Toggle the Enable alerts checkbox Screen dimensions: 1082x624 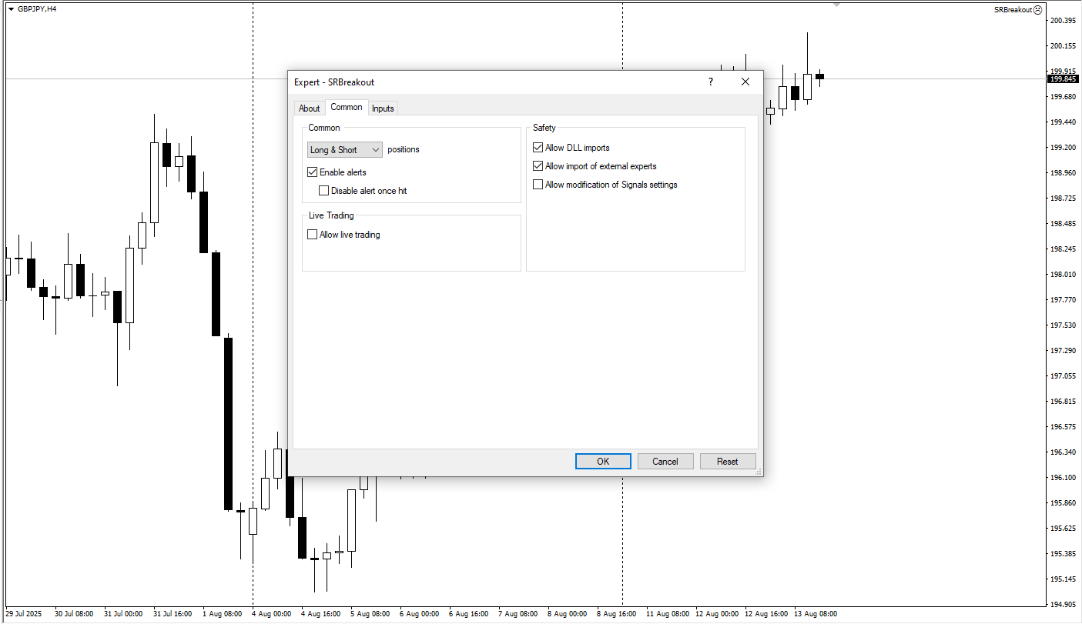[313, 172]
